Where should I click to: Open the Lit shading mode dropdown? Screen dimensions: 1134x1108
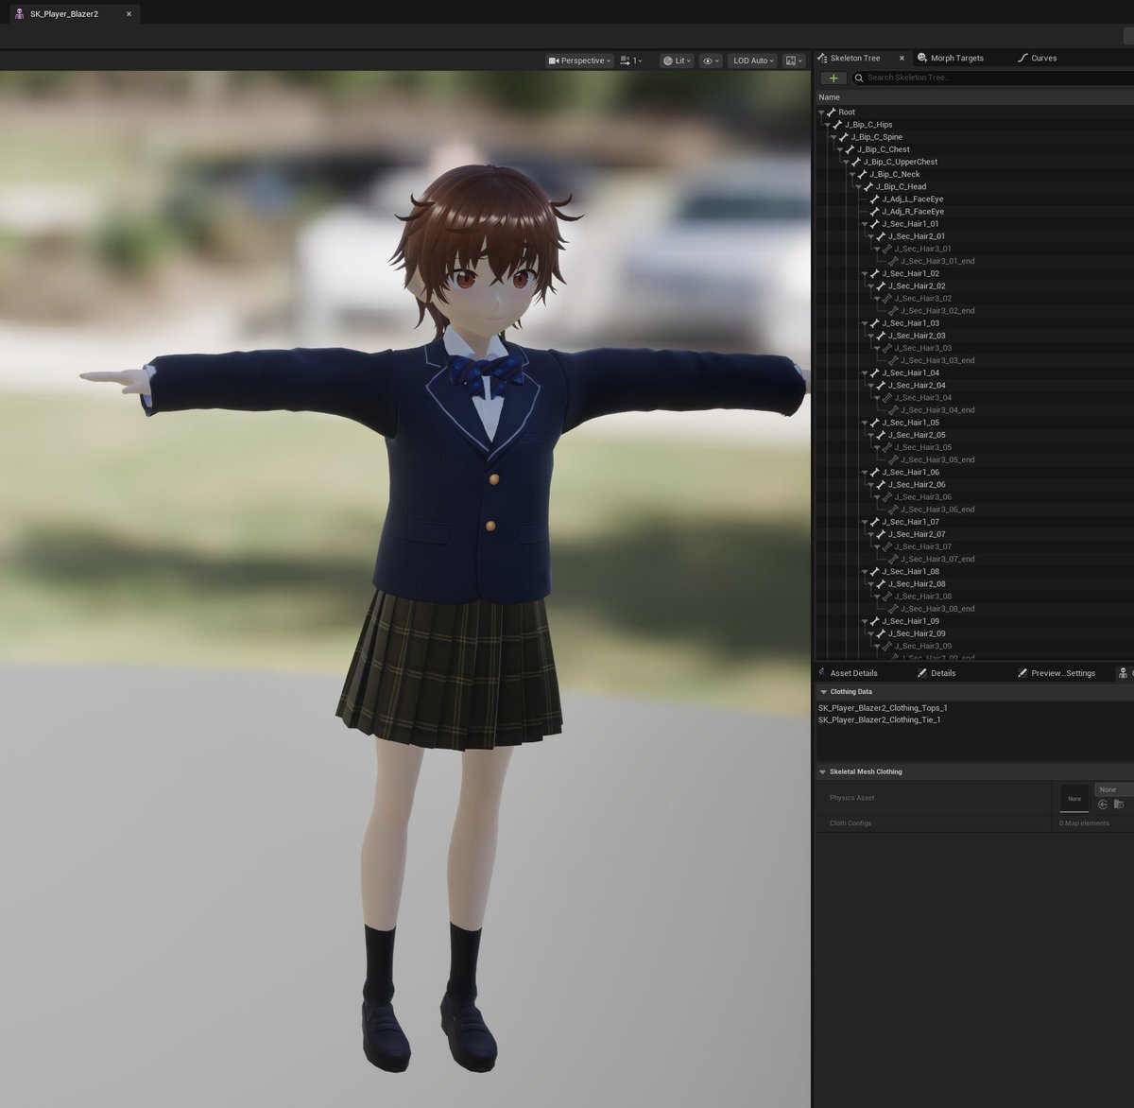(677, 61)
